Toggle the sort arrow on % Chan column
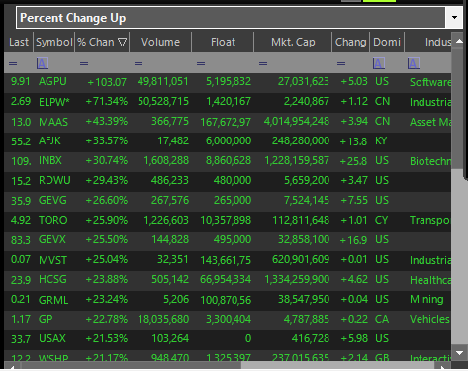 coord(123,43)
